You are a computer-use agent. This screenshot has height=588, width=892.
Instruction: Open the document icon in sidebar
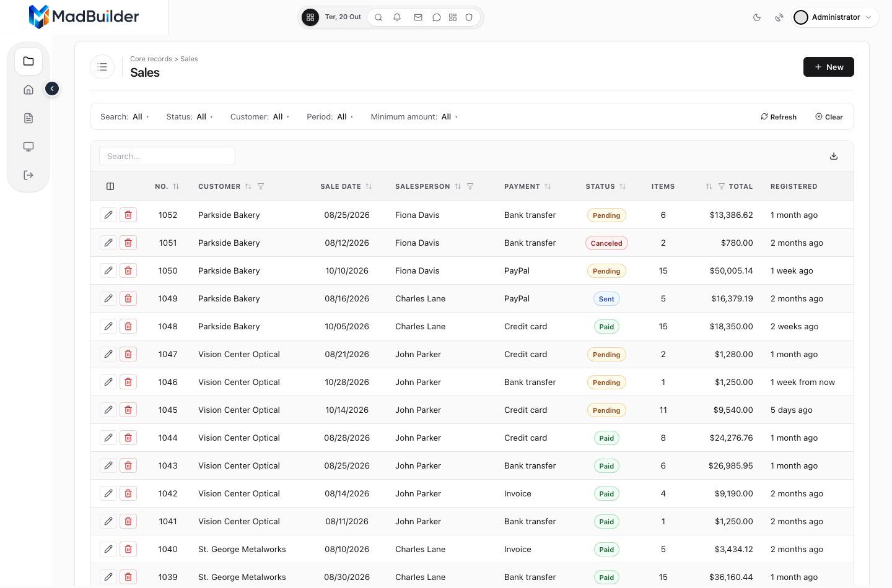click(x=28, y=118)
